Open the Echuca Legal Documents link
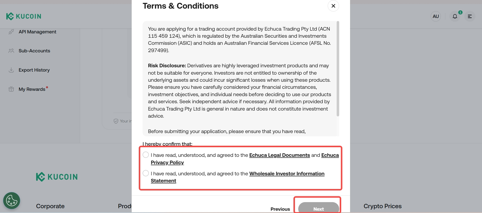 279,155
